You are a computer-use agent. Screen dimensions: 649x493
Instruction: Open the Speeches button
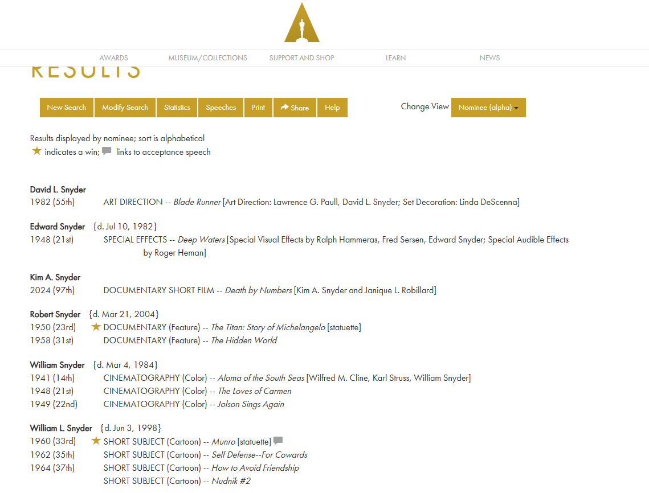point(221,108)
